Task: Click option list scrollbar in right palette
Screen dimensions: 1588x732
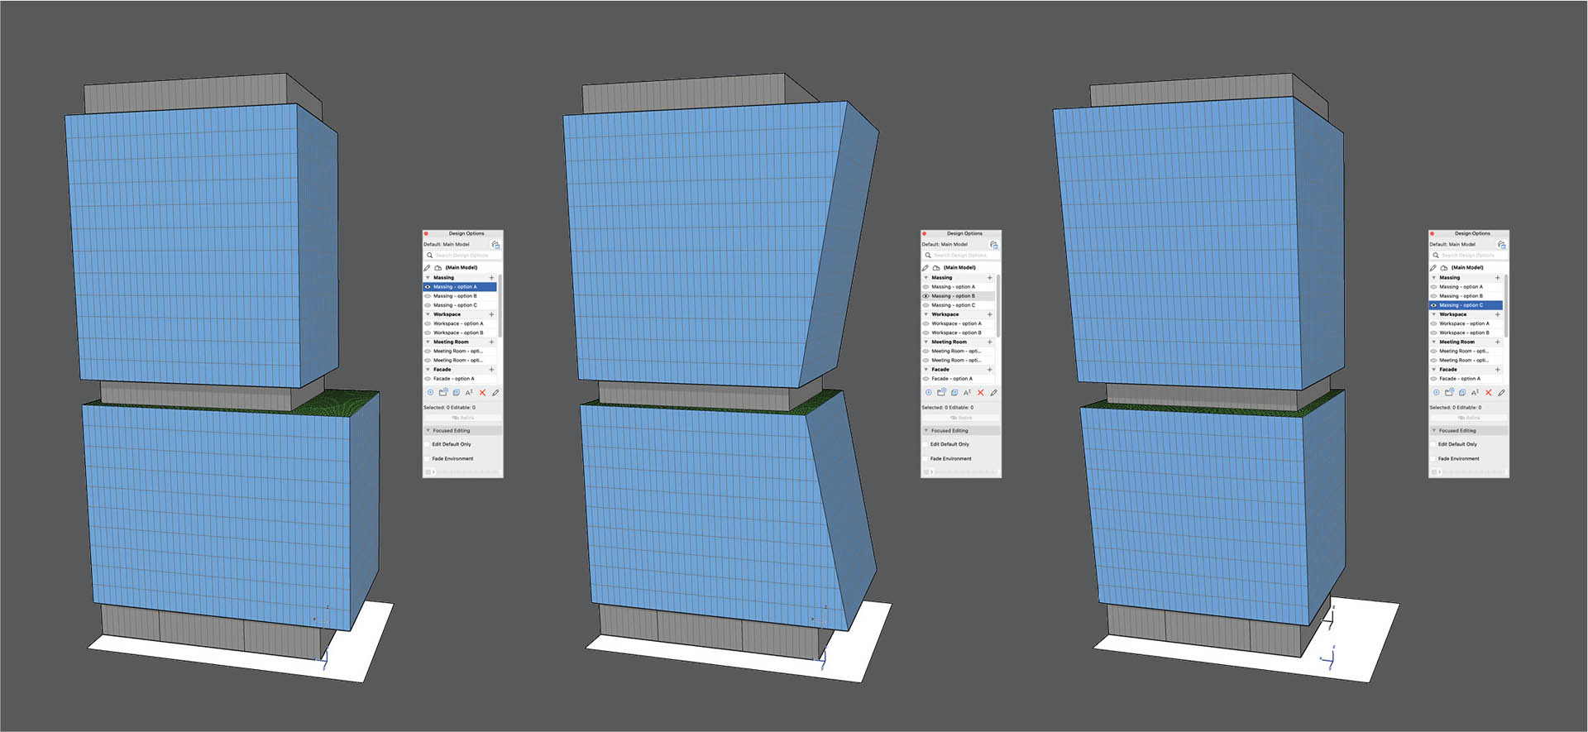Action: pos(1506,305)
